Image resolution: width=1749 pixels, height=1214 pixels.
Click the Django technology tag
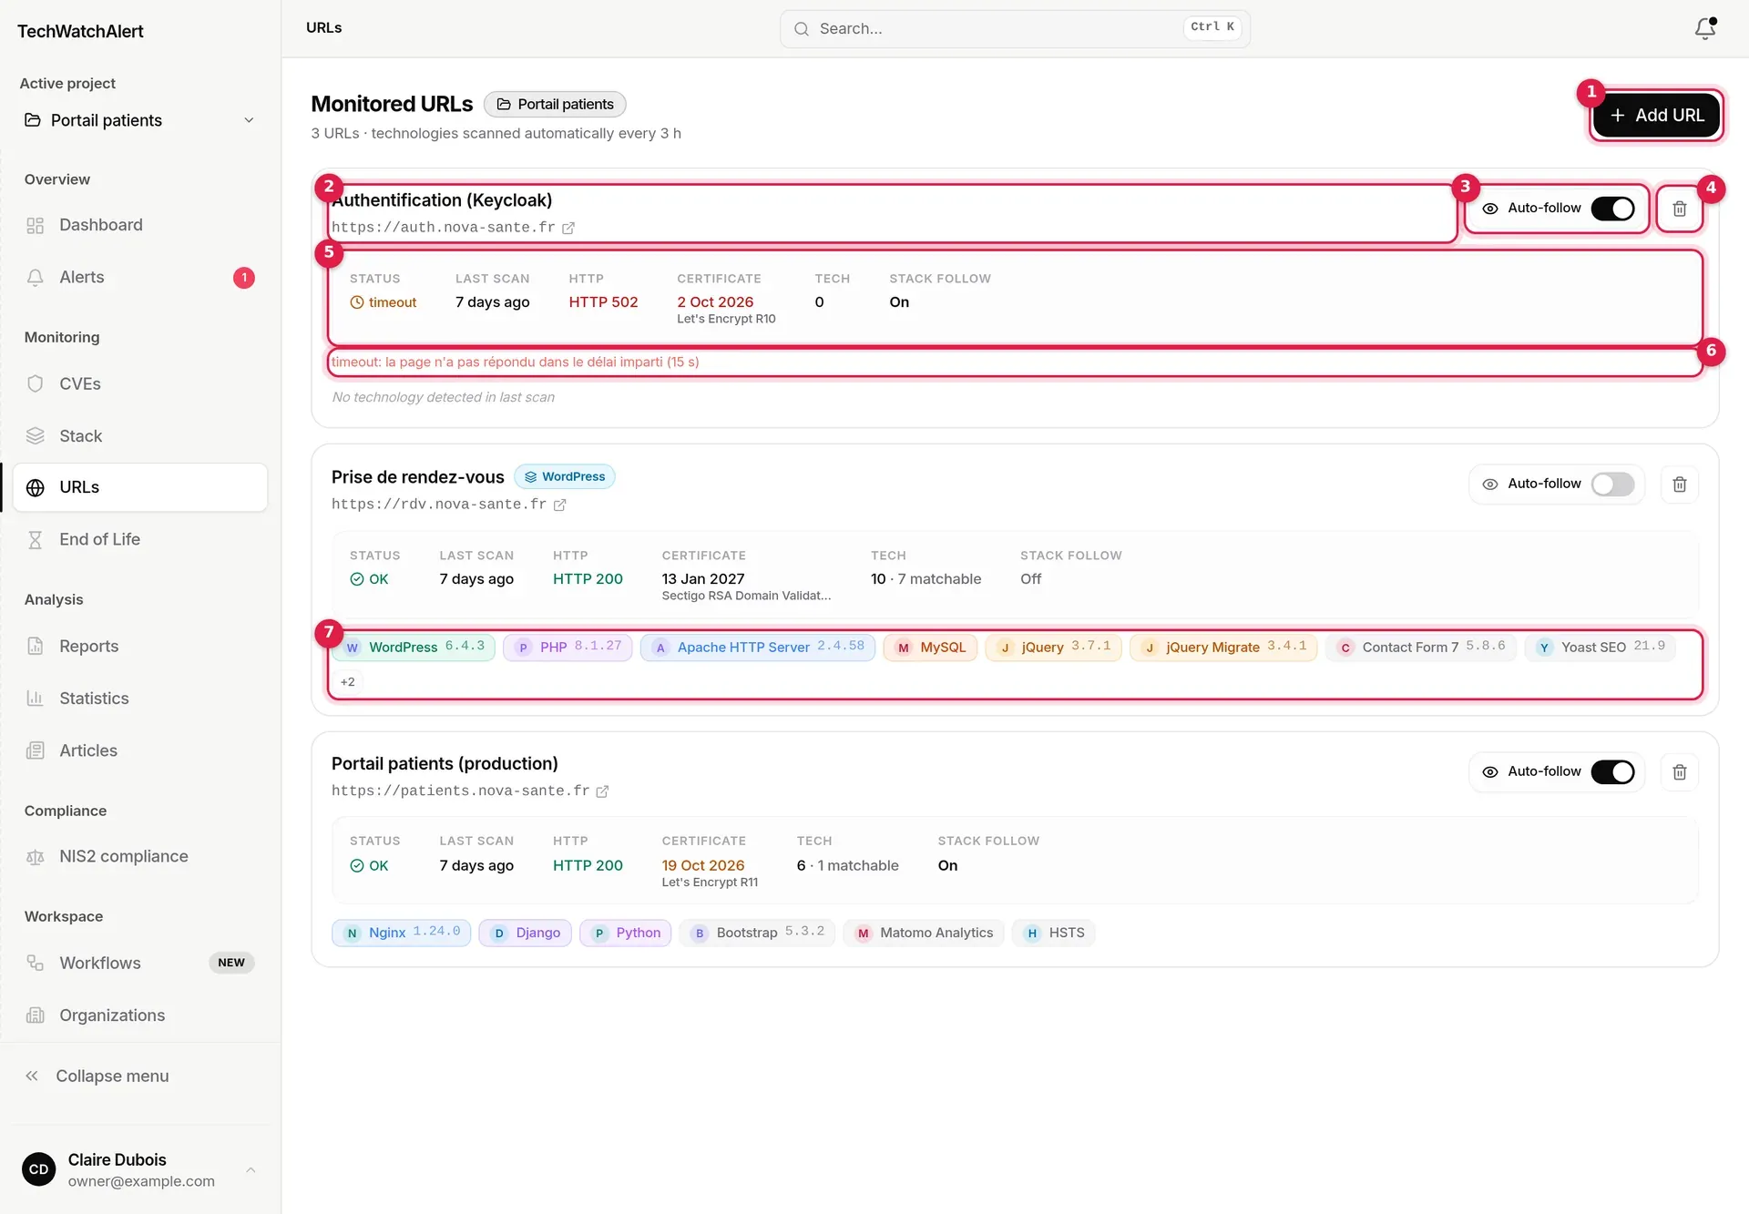[x=525, y=933]
